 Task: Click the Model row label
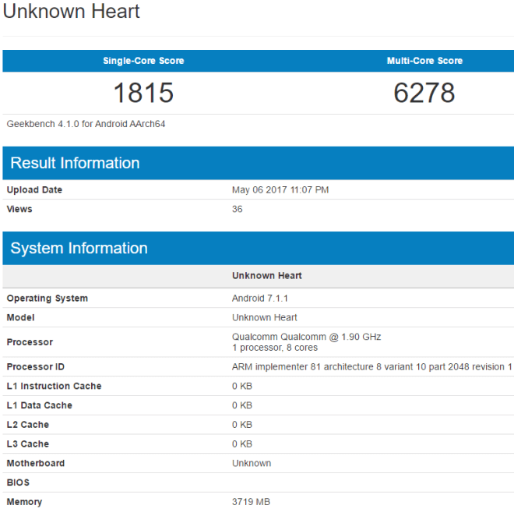[x=20, y=318]
